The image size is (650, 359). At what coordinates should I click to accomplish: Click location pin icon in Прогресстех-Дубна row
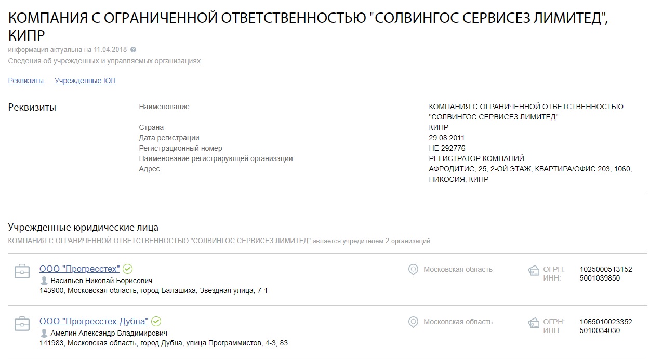tap(413, 322)
